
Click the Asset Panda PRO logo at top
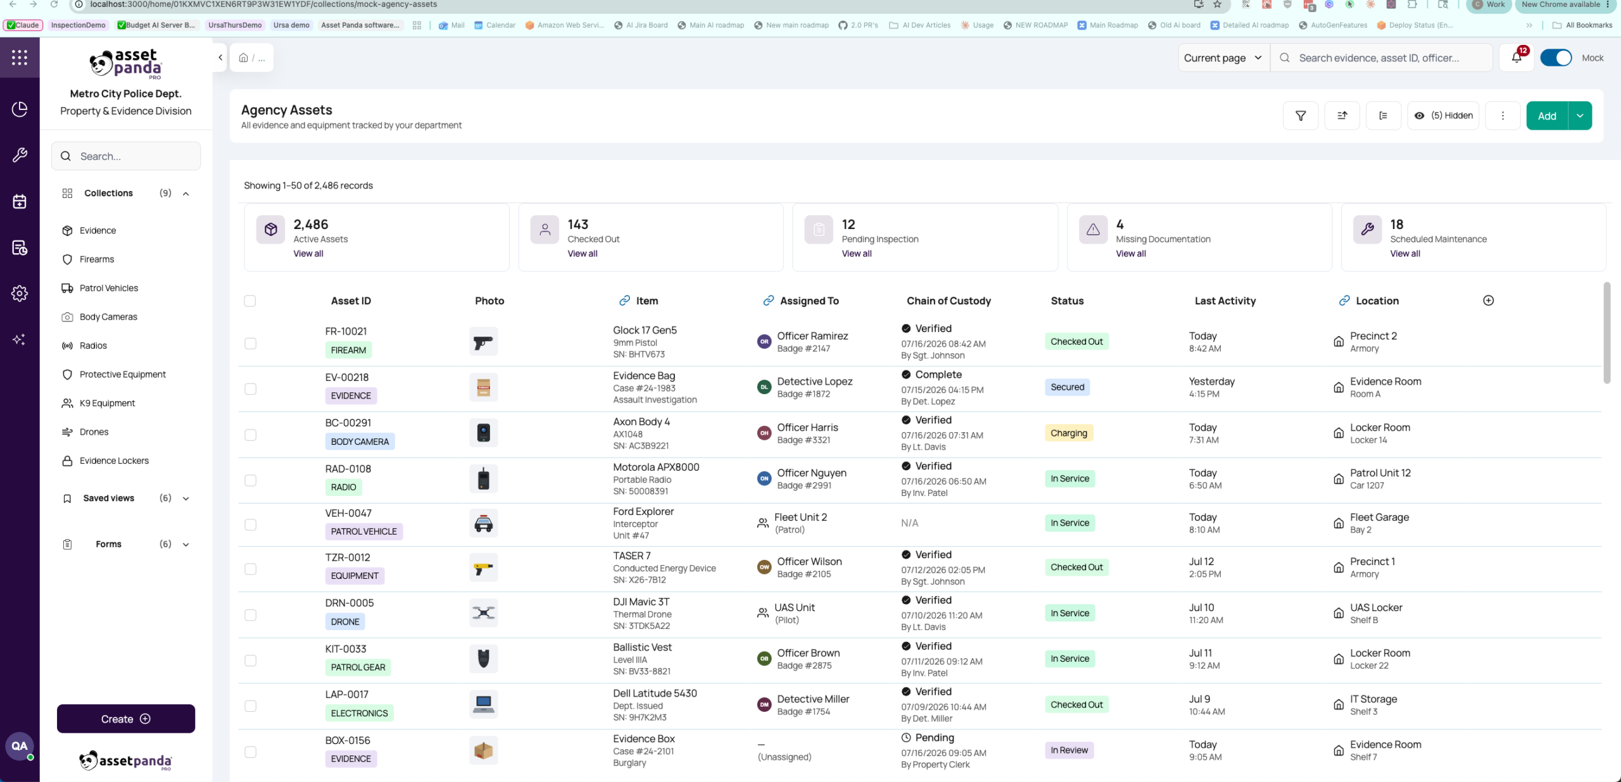(126, 64)
